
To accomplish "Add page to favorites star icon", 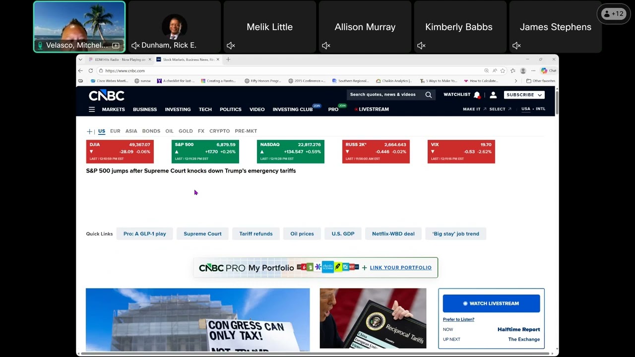I will tap(503, 71).
